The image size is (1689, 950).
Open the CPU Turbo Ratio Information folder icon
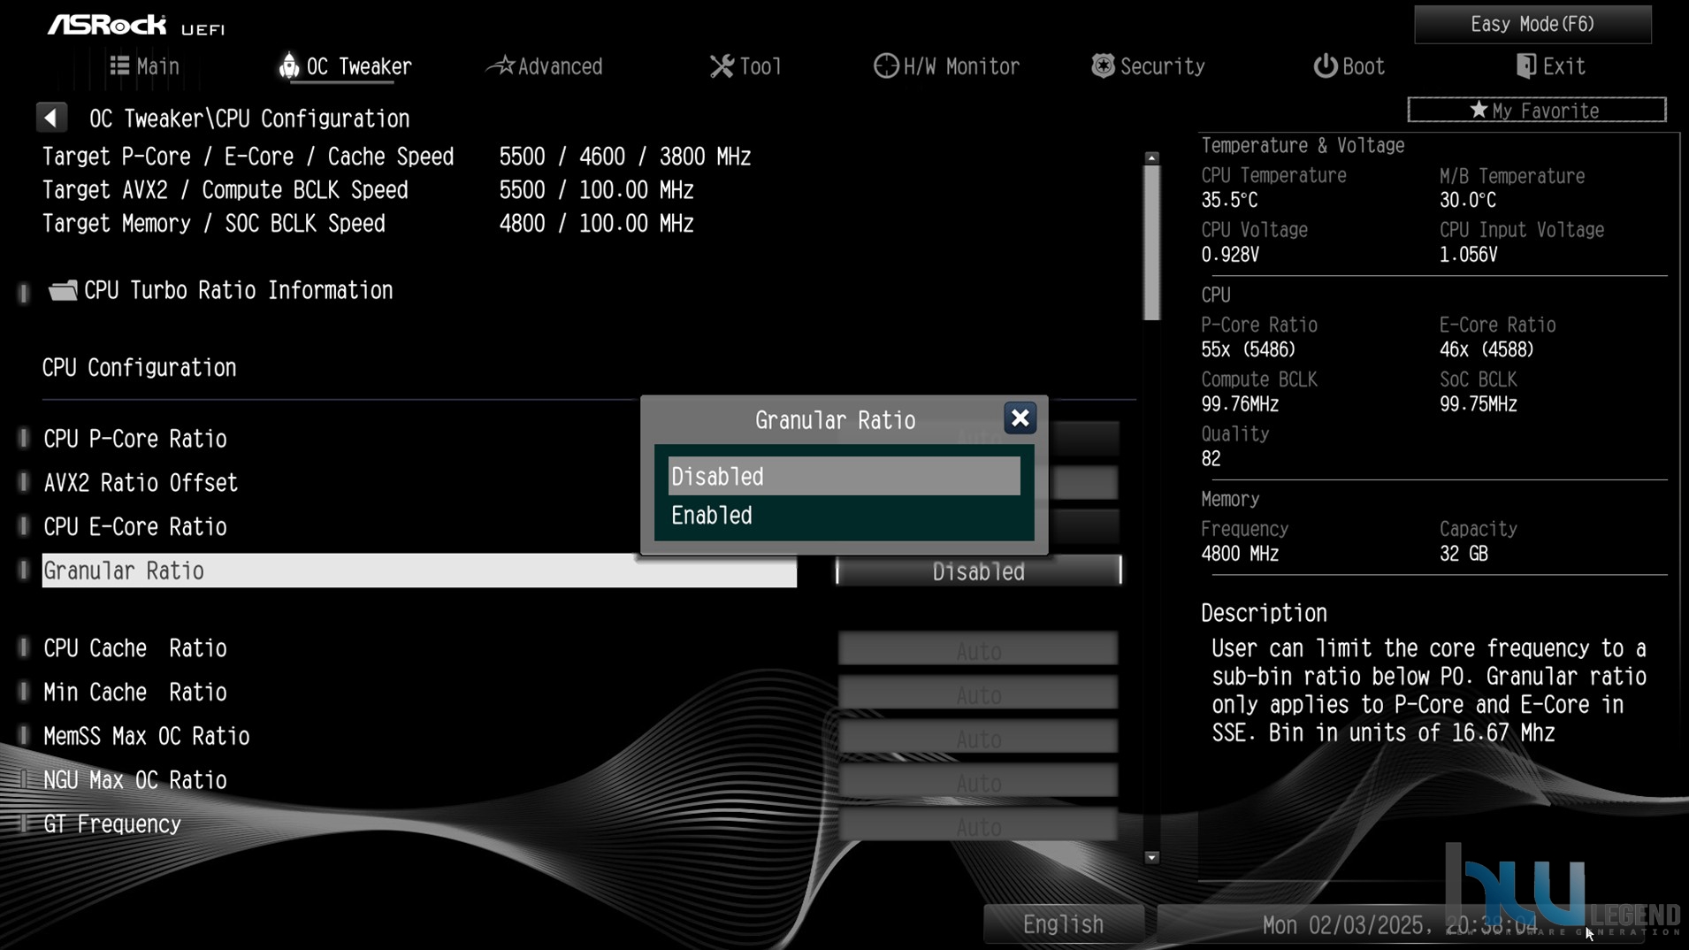[x=63, y=290]
